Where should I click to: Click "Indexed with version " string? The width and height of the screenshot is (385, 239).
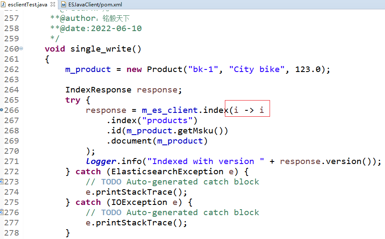tap(206, 161)
